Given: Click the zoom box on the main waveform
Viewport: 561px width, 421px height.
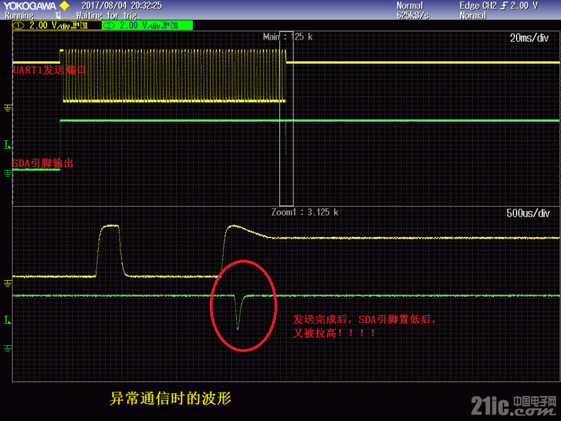Looking at the screenshot, I should tap(286, 119).
